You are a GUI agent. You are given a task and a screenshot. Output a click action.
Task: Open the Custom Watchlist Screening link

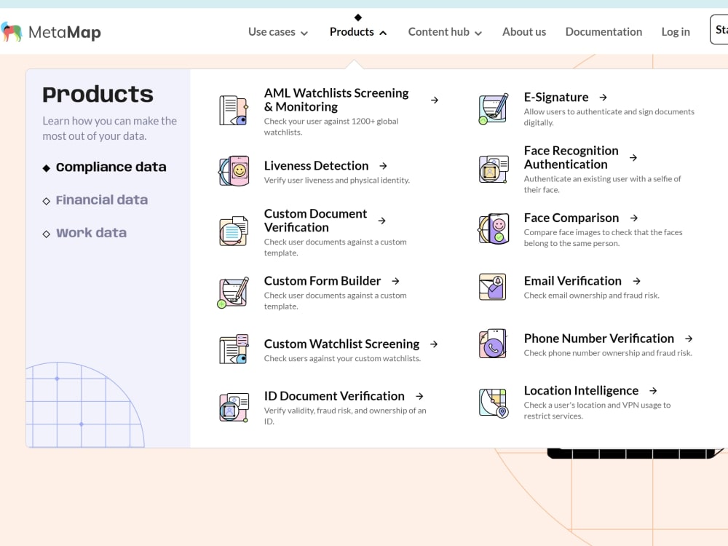point(341,344)
